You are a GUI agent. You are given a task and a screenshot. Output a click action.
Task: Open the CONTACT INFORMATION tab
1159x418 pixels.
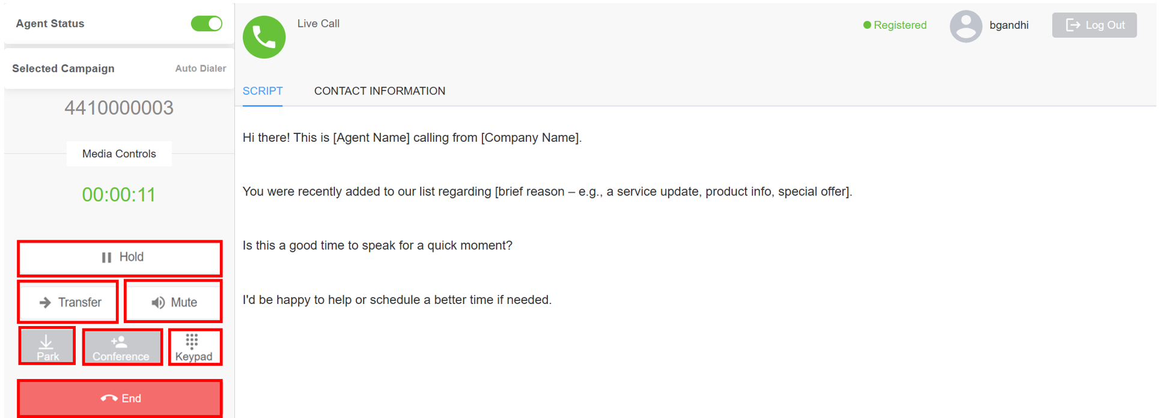coord(380,91)
